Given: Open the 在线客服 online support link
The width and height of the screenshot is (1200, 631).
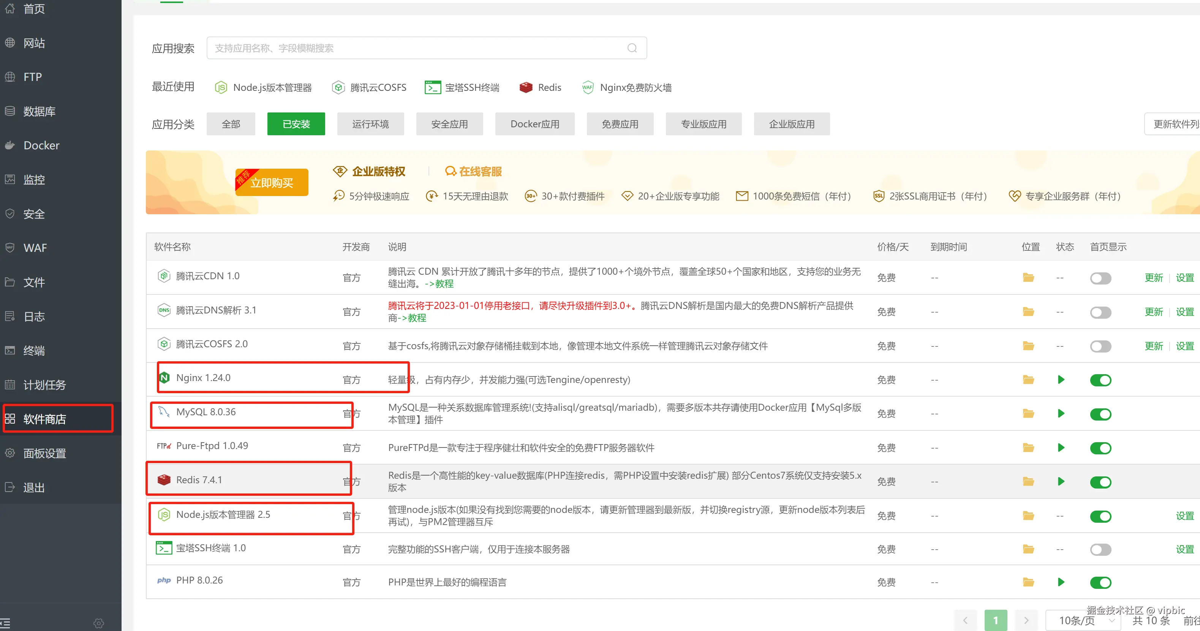Looking at the screenshot, I should pyautogui.click(x=474, y=171).
